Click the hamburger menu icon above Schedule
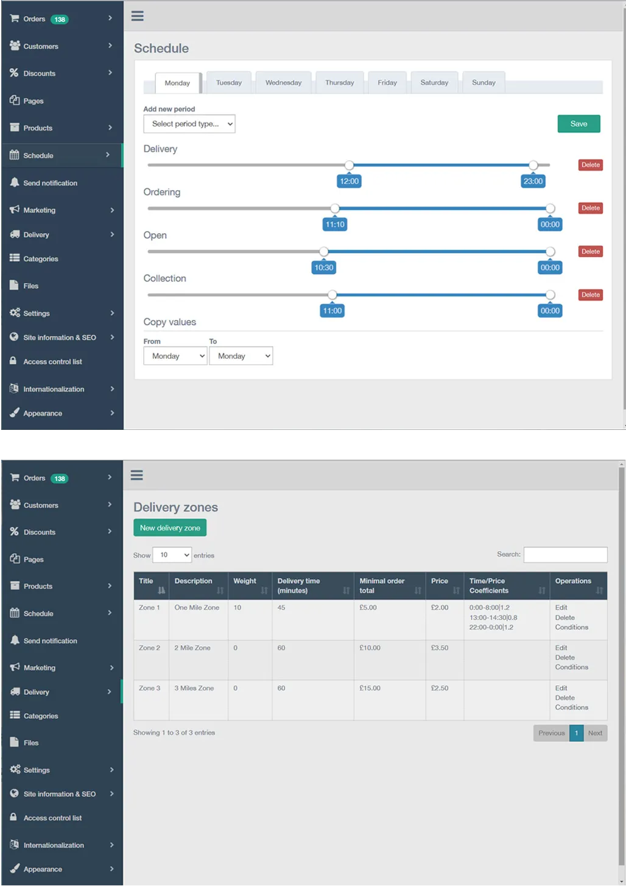The width and height of the screenshot is (626, 886). (138, 16)
